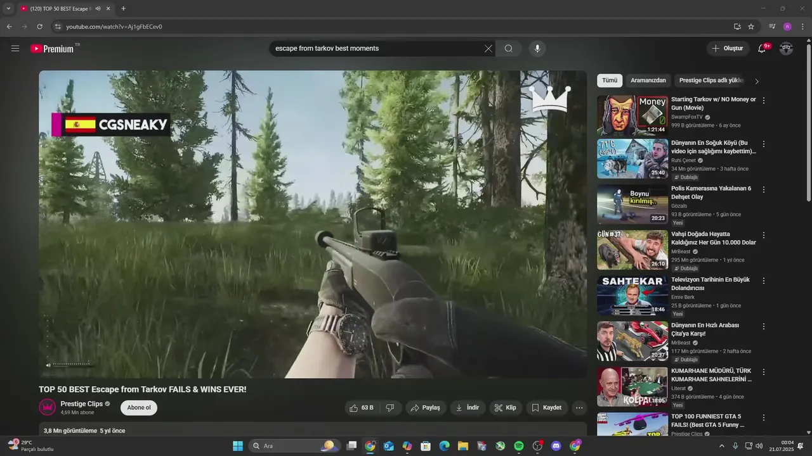Go to YouTube Premium home logo

pos(52,49)
